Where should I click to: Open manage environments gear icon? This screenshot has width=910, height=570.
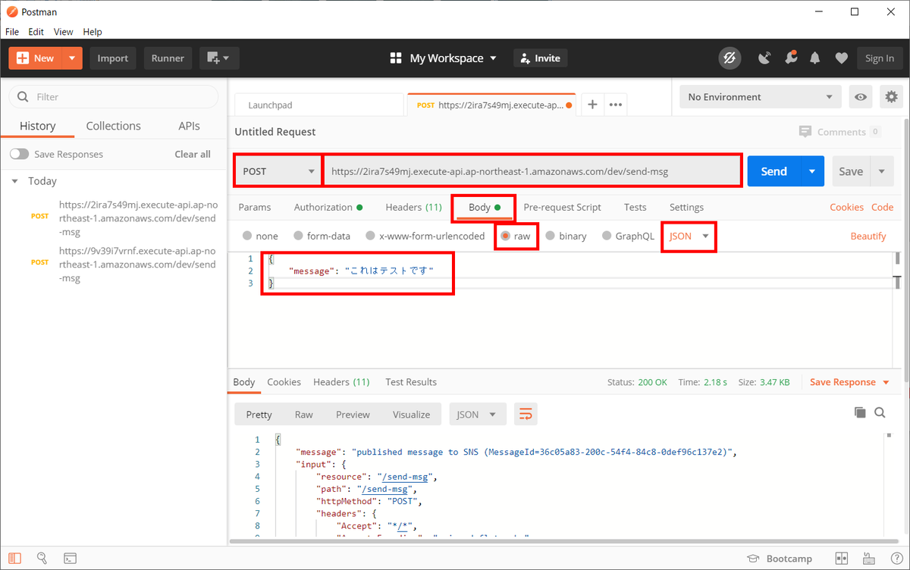coord(891,97)
